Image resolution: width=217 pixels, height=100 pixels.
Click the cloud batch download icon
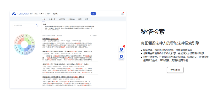[91, 36]
